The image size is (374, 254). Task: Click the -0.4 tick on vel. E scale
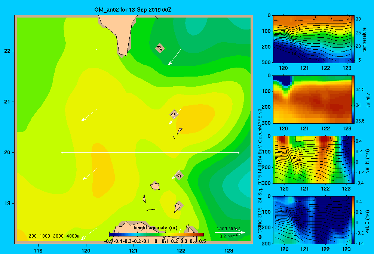[x=359, y=243]
